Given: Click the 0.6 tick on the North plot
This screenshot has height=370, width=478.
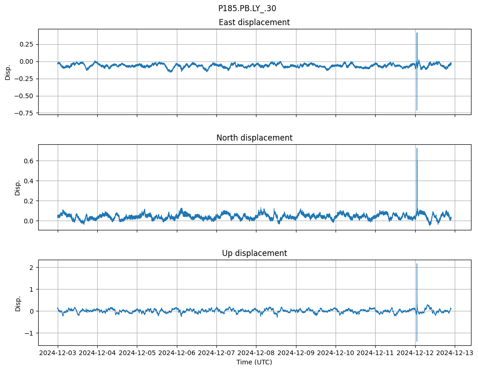Looking at the screenshot, I should [30, 161].
